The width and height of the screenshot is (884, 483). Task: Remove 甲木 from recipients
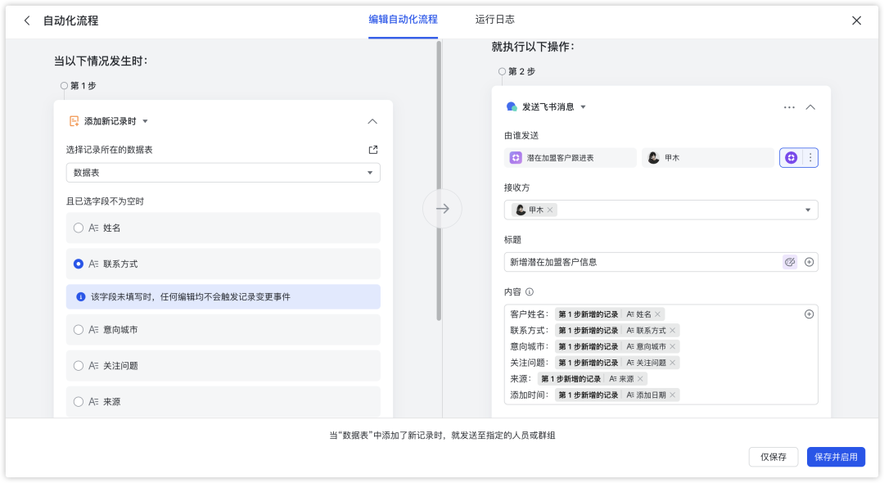550,210
